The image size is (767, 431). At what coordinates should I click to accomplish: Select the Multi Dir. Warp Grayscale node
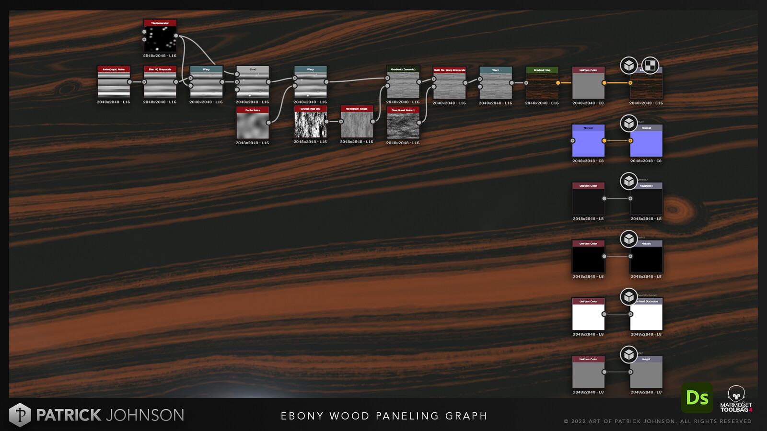pyautogui.click(x=450, y=83)
